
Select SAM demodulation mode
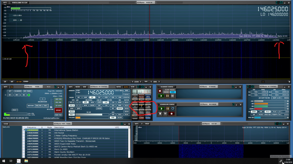coord(85,97)
